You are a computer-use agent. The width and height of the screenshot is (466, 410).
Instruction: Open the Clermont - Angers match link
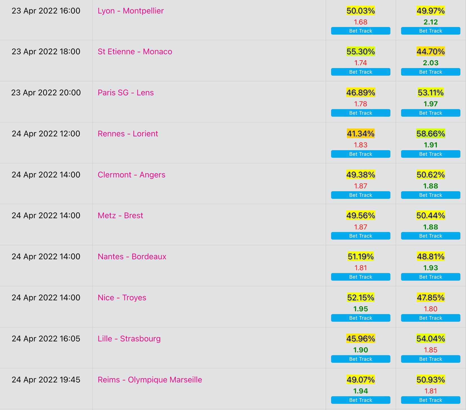click(x=132, y=175)
